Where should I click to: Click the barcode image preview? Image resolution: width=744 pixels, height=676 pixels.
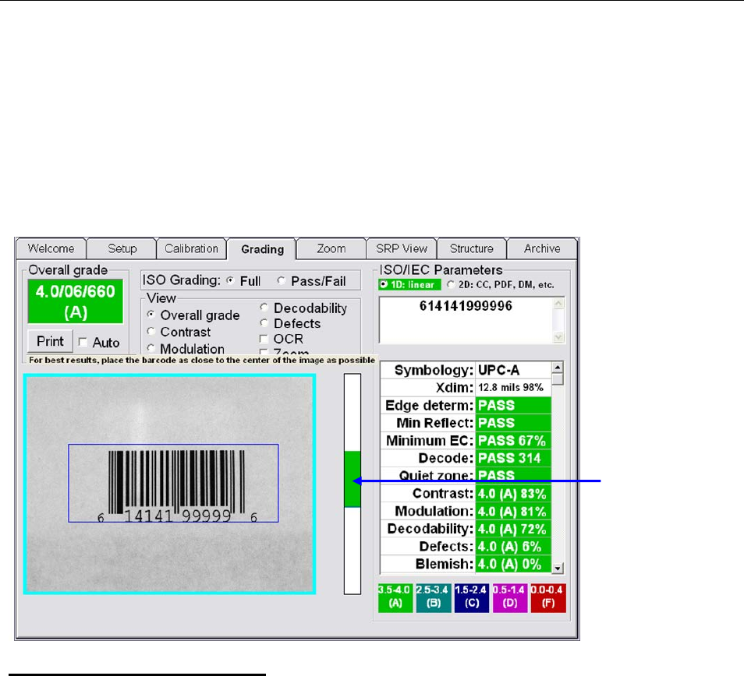169,484
